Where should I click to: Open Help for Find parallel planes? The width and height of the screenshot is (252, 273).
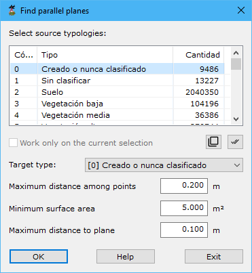126,257
